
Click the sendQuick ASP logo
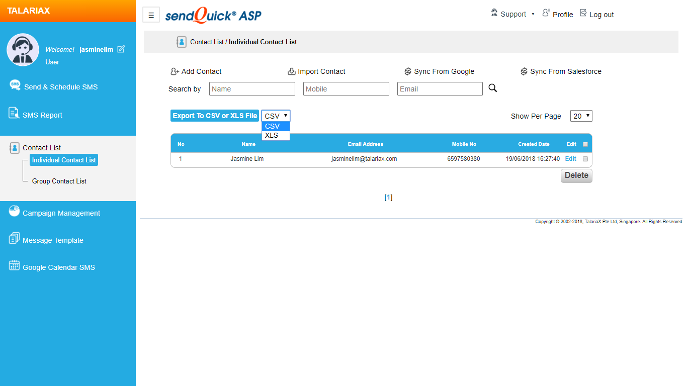[213, 15]
